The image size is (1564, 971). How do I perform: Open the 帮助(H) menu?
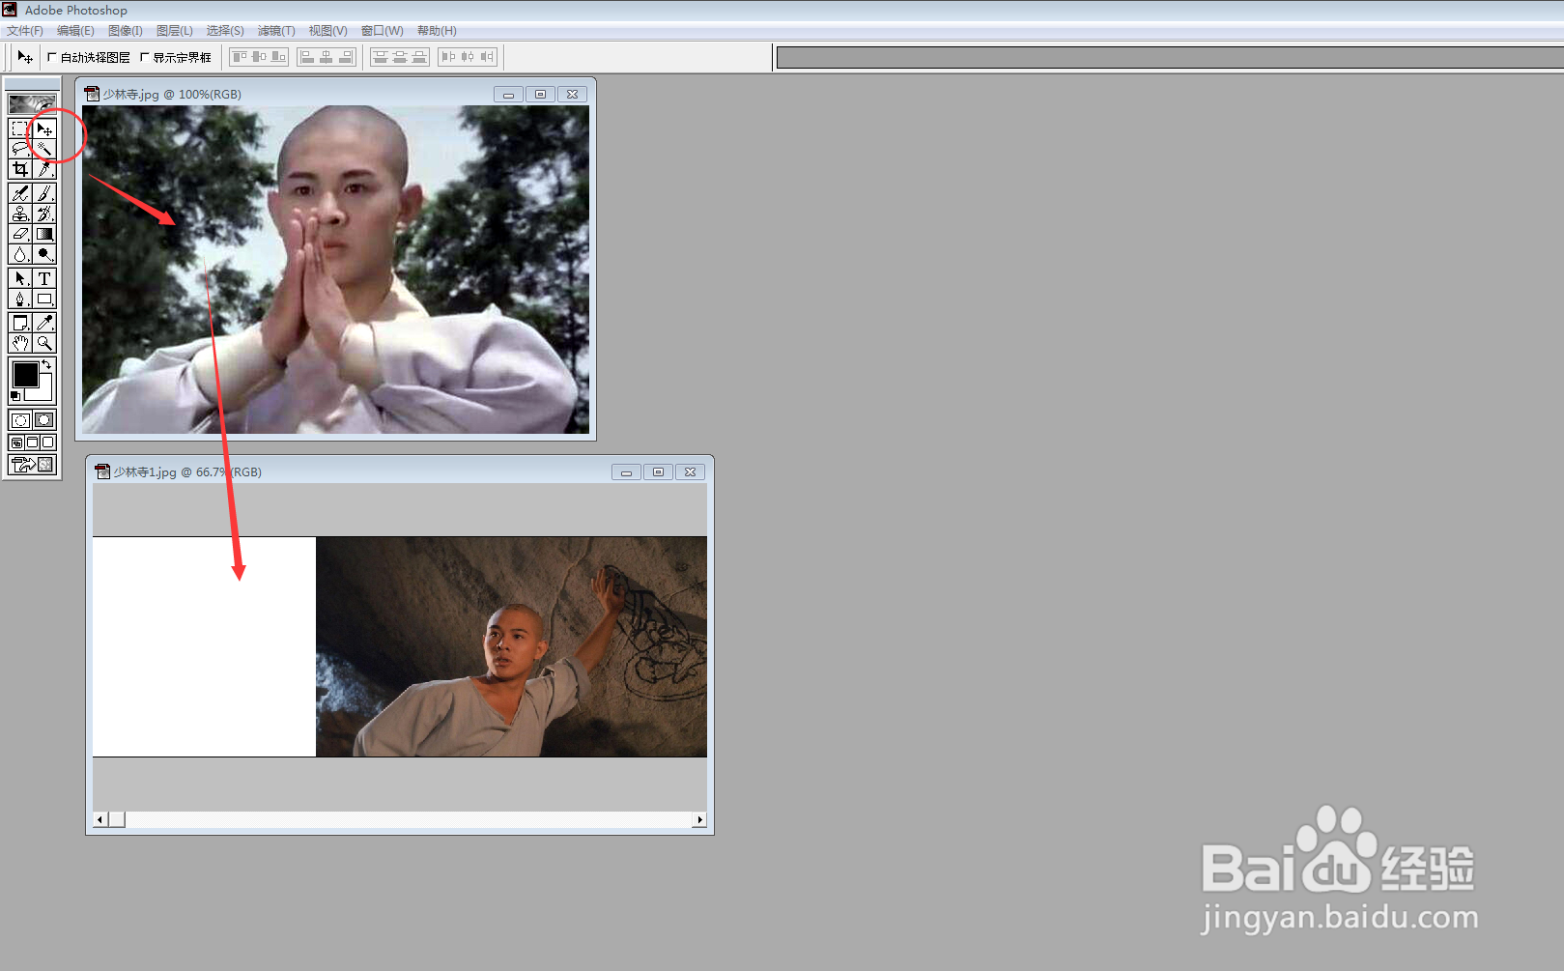(x=437, y=31)
